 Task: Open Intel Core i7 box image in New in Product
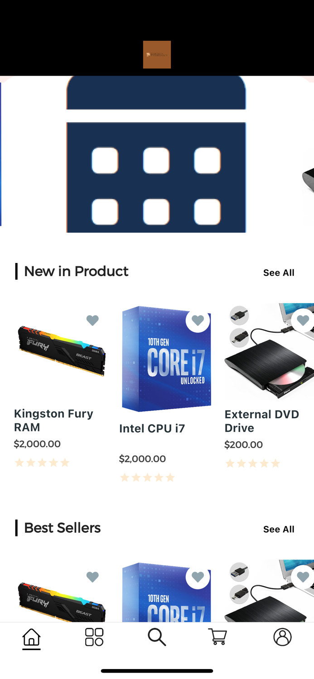(166, 359)
